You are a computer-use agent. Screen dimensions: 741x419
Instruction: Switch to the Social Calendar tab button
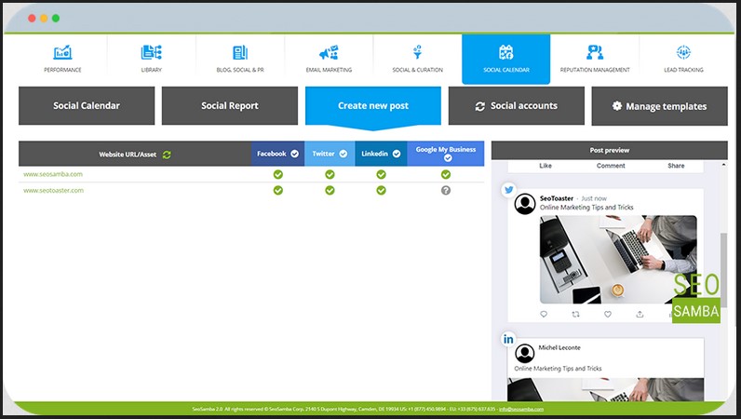pyautogui.click(x=87, y=106)
